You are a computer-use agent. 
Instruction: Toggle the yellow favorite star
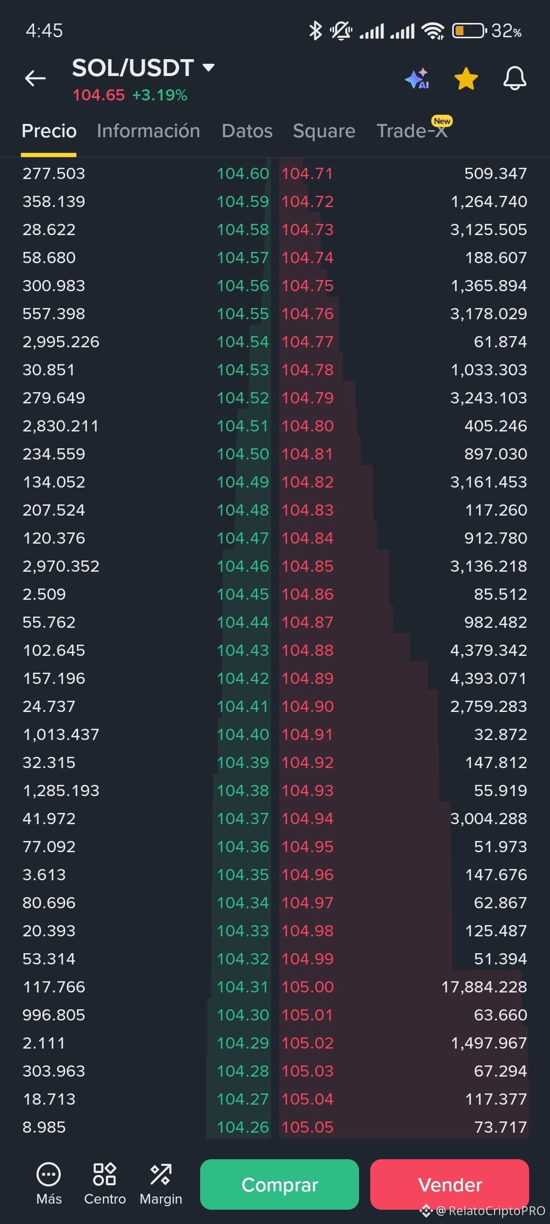click(466, 79)
